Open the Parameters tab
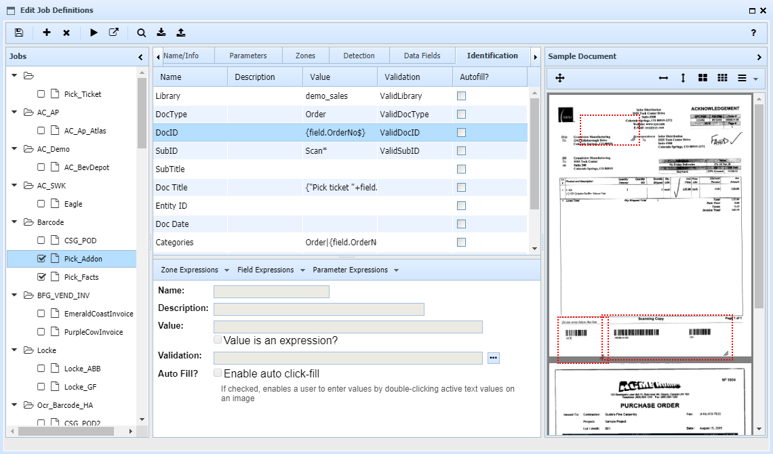773x454 pixels. pos(247,56)
